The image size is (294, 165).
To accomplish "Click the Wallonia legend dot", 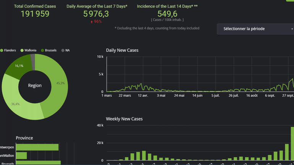I will coord(22,50).
